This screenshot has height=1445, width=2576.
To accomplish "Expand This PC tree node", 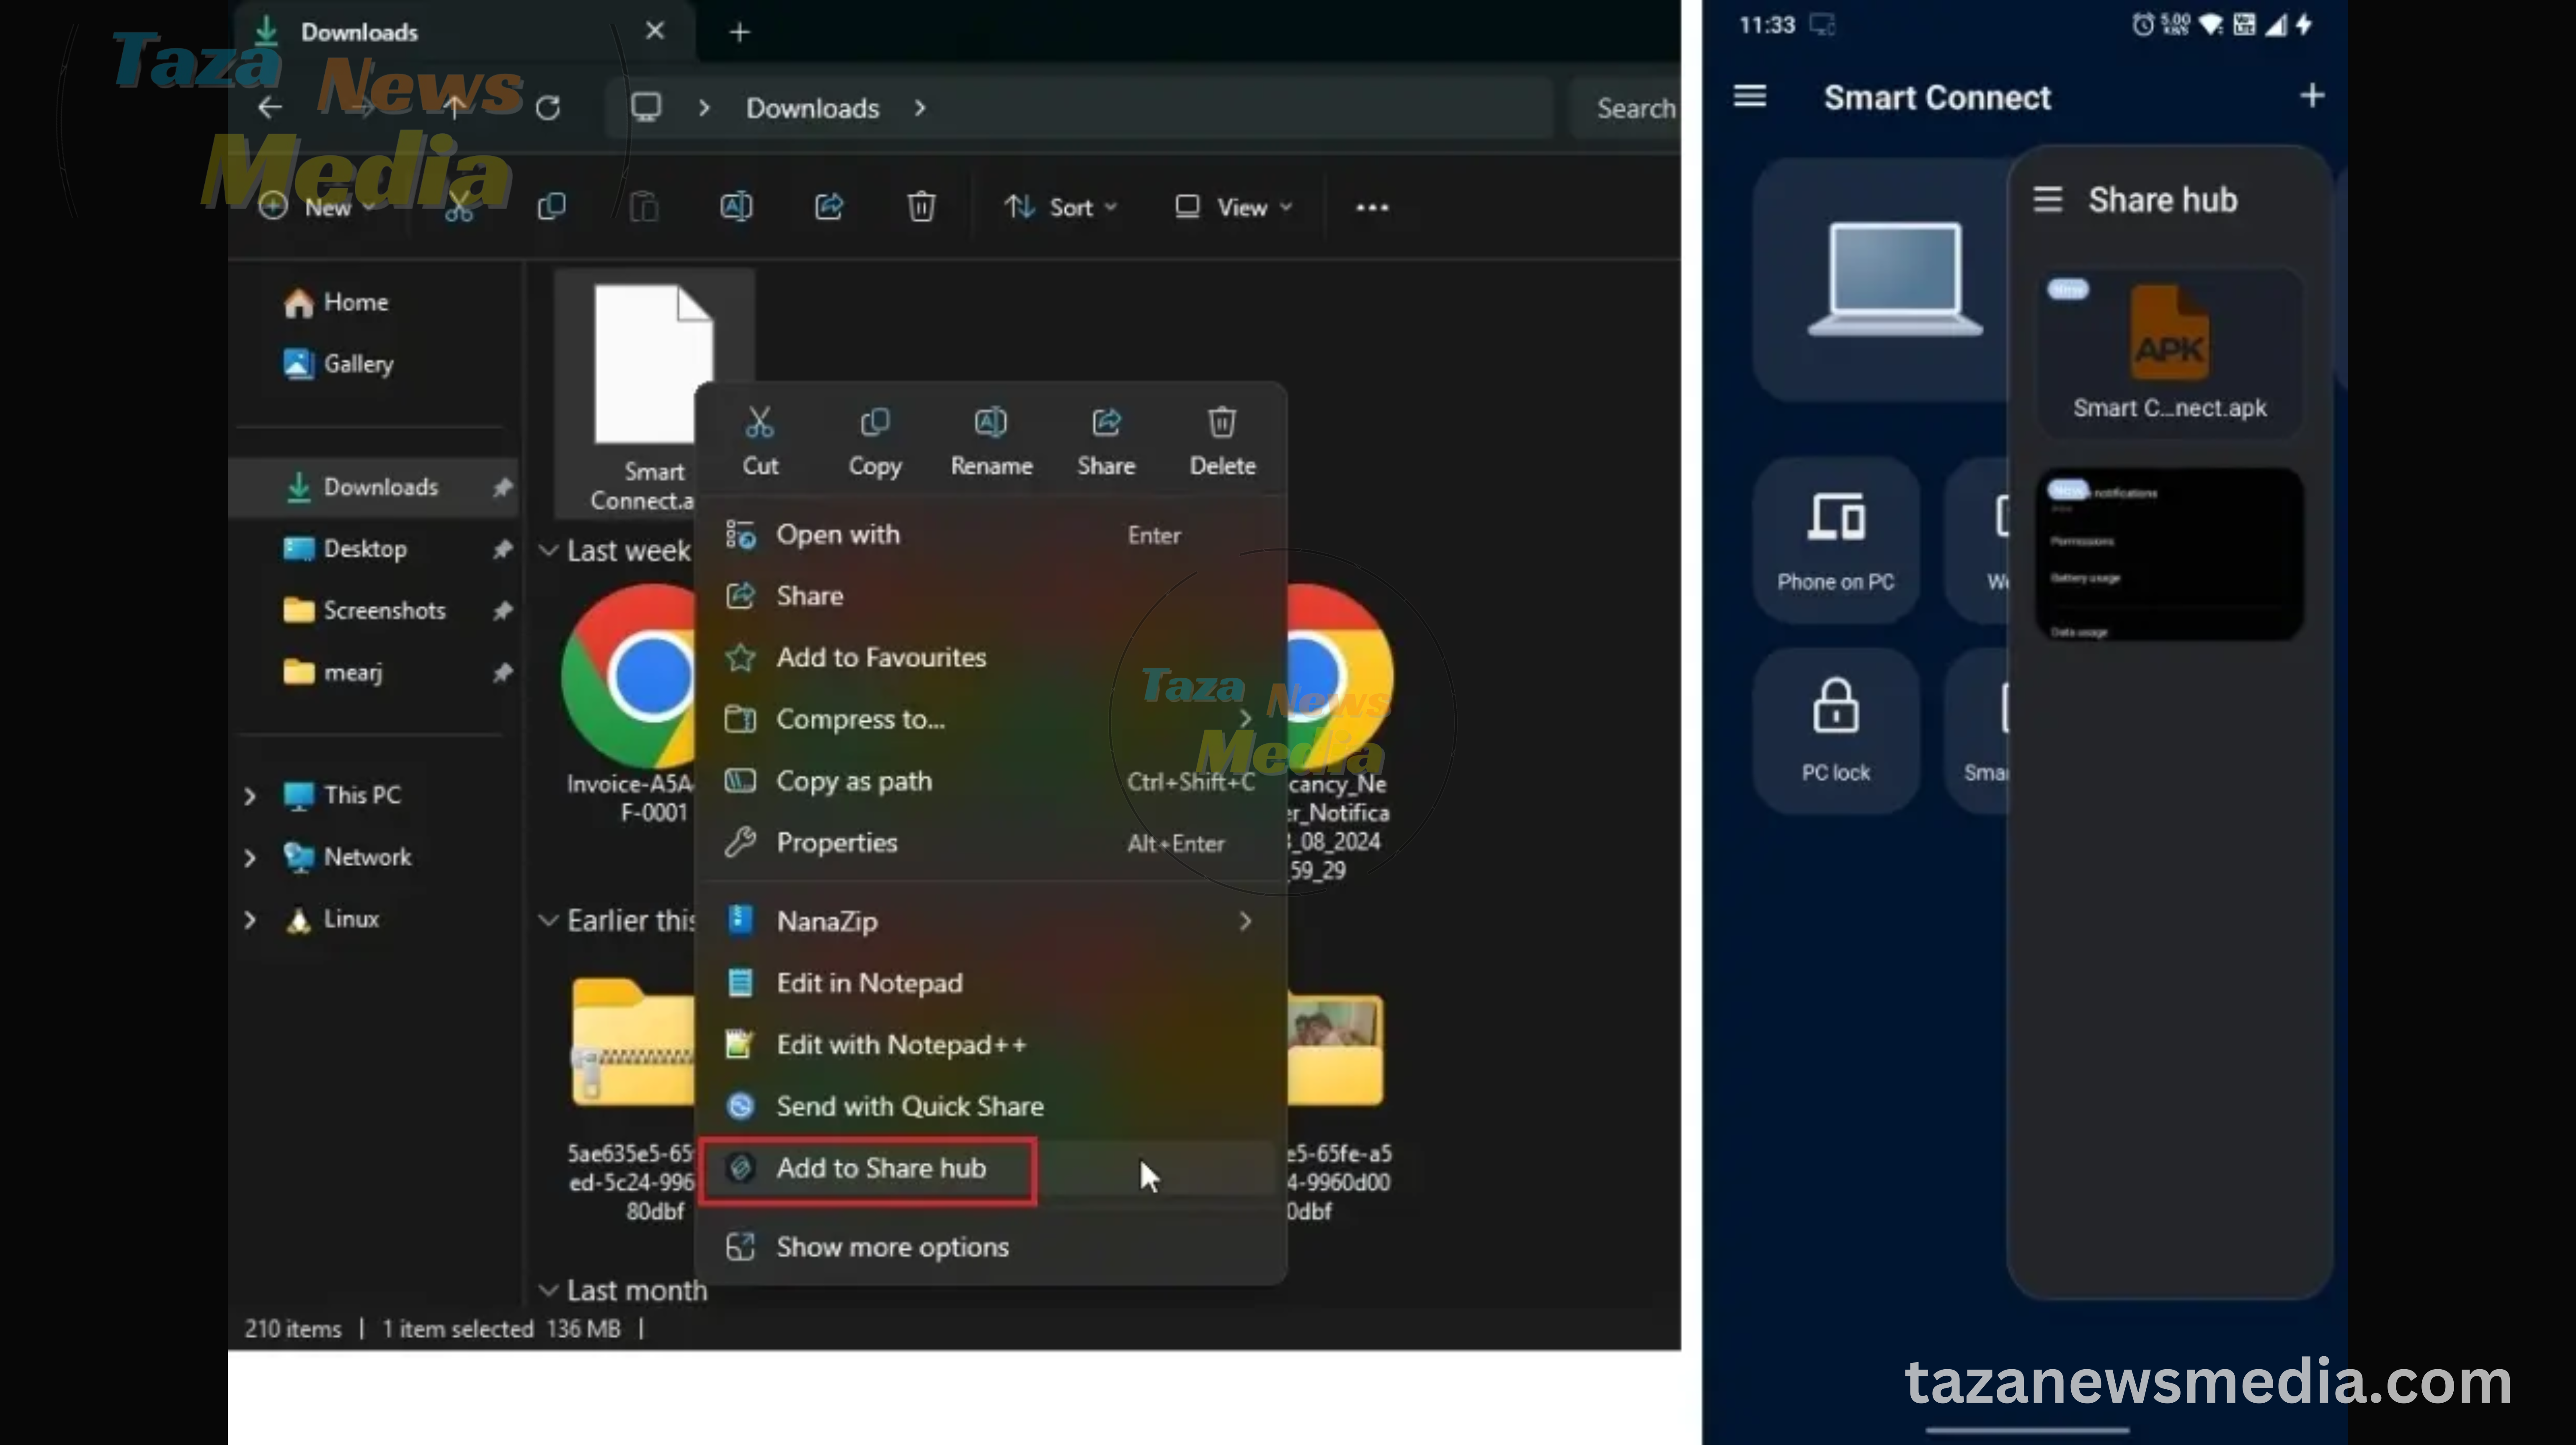I will coord(250,796).
